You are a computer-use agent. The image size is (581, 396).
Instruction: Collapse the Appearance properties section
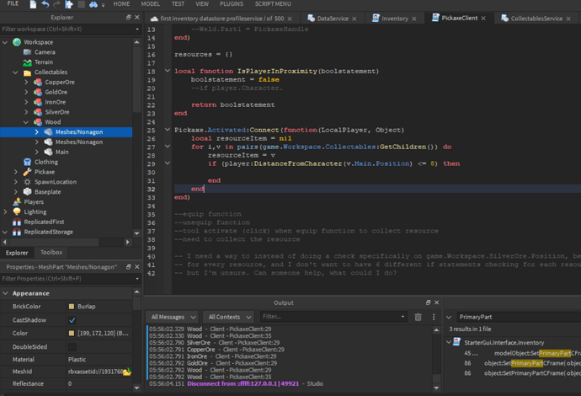tap(5, 293)
